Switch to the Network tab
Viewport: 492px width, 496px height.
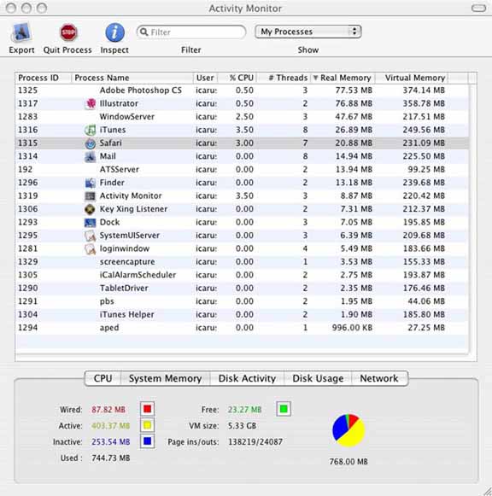(379, 378)
